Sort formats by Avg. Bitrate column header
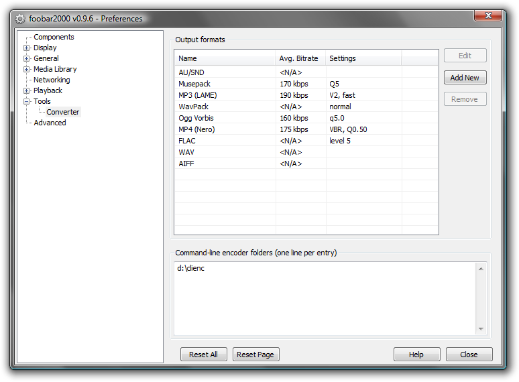 point(299,58)
